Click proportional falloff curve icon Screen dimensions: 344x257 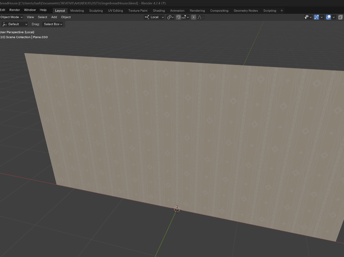(200, 17)
